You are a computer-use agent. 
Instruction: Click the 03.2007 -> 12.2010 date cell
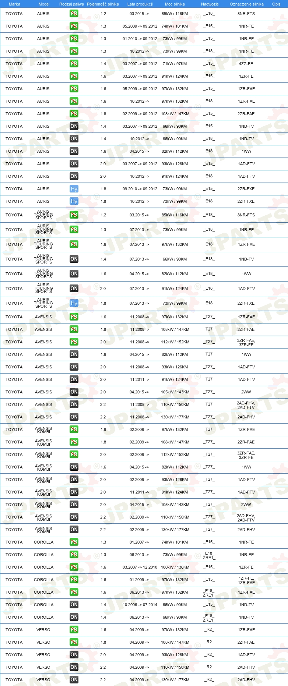140,567
